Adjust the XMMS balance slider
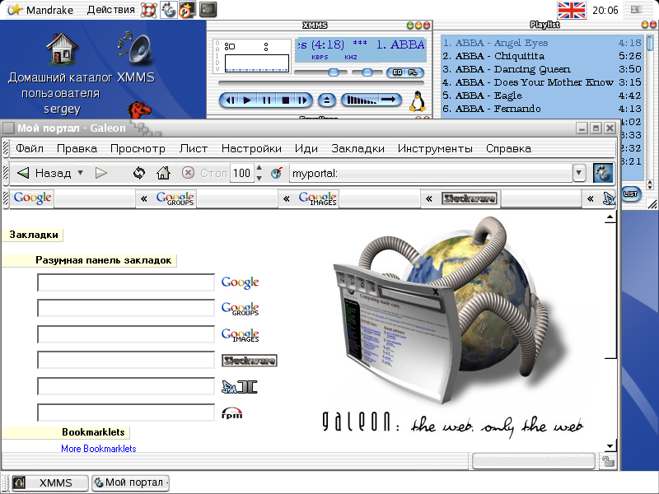The width and height of the screenshot is (659, 494). click(x=367, y=72)
